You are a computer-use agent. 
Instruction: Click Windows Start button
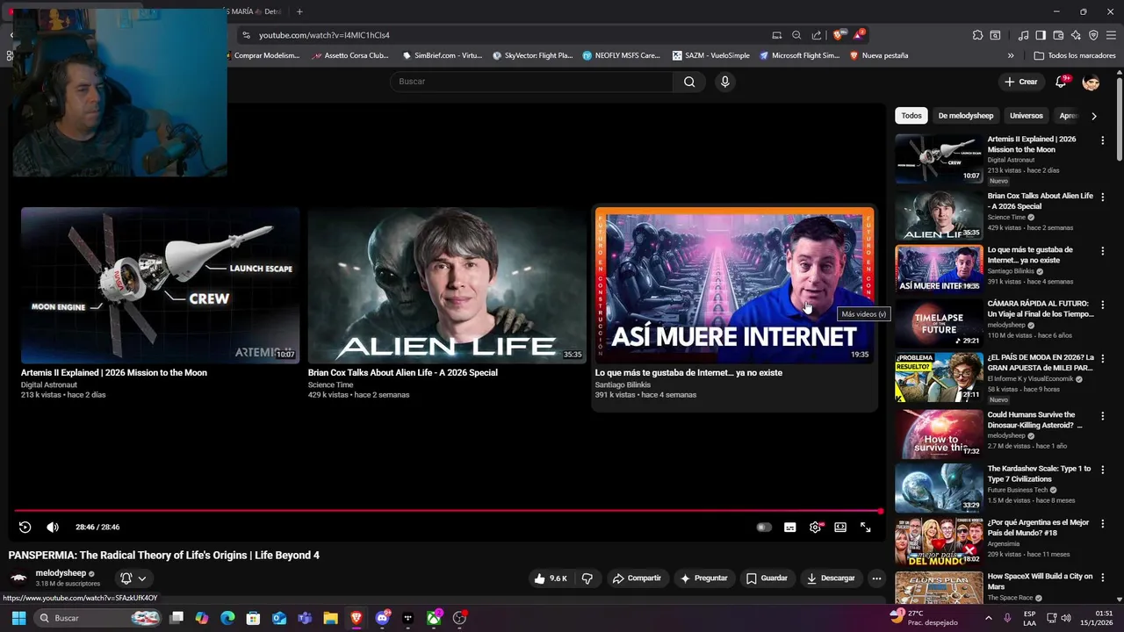(x=18, y=618)
